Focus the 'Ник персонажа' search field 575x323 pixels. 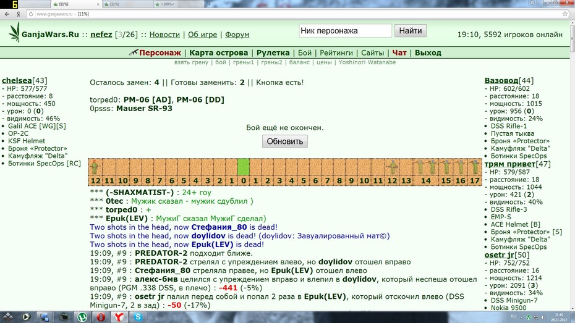click(346, 31)
